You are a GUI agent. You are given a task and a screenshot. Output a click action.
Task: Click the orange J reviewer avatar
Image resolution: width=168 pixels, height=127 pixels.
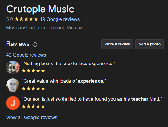pos(13,103)
